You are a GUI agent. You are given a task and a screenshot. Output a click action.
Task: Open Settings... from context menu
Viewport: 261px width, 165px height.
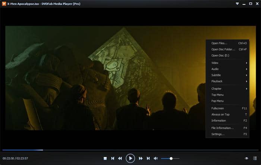[x=227, y=134]
